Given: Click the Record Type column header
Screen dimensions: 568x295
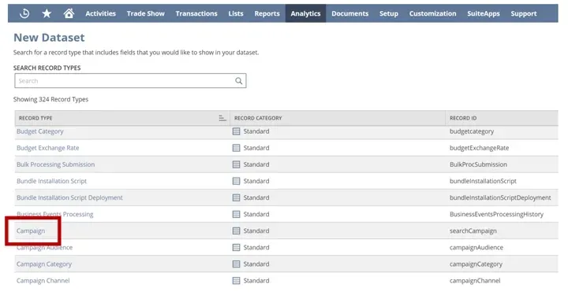Looking at the screenshot, I should click(x=122, y=118).
